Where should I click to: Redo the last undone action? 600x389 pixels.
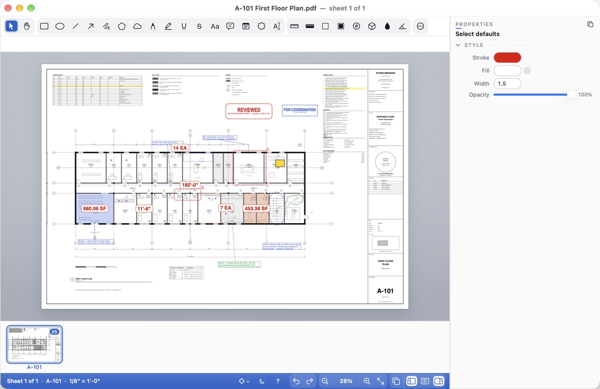point(309,381)
